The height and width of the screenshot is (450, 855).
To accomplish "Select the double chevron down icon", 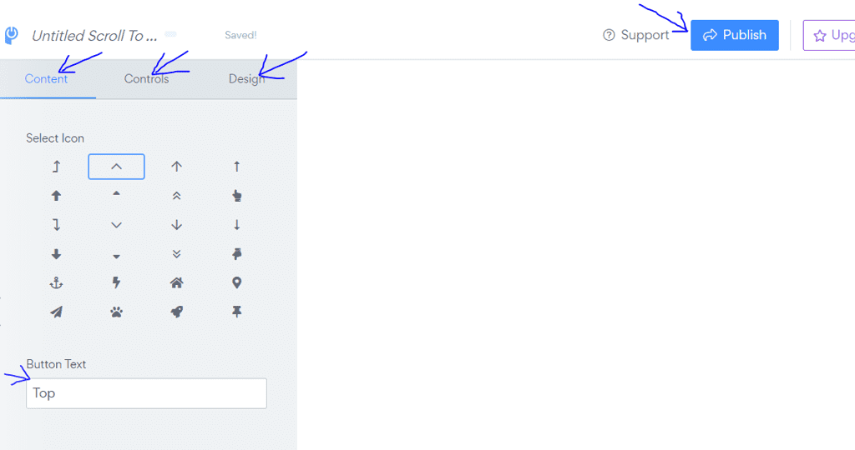I will 176,254.
